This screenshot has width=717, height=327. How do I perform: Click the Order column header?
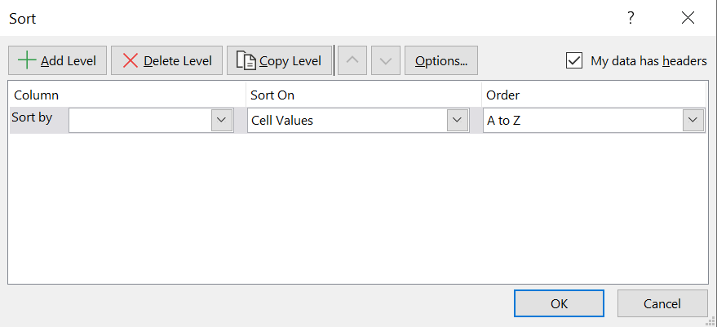tap(503, 95)
